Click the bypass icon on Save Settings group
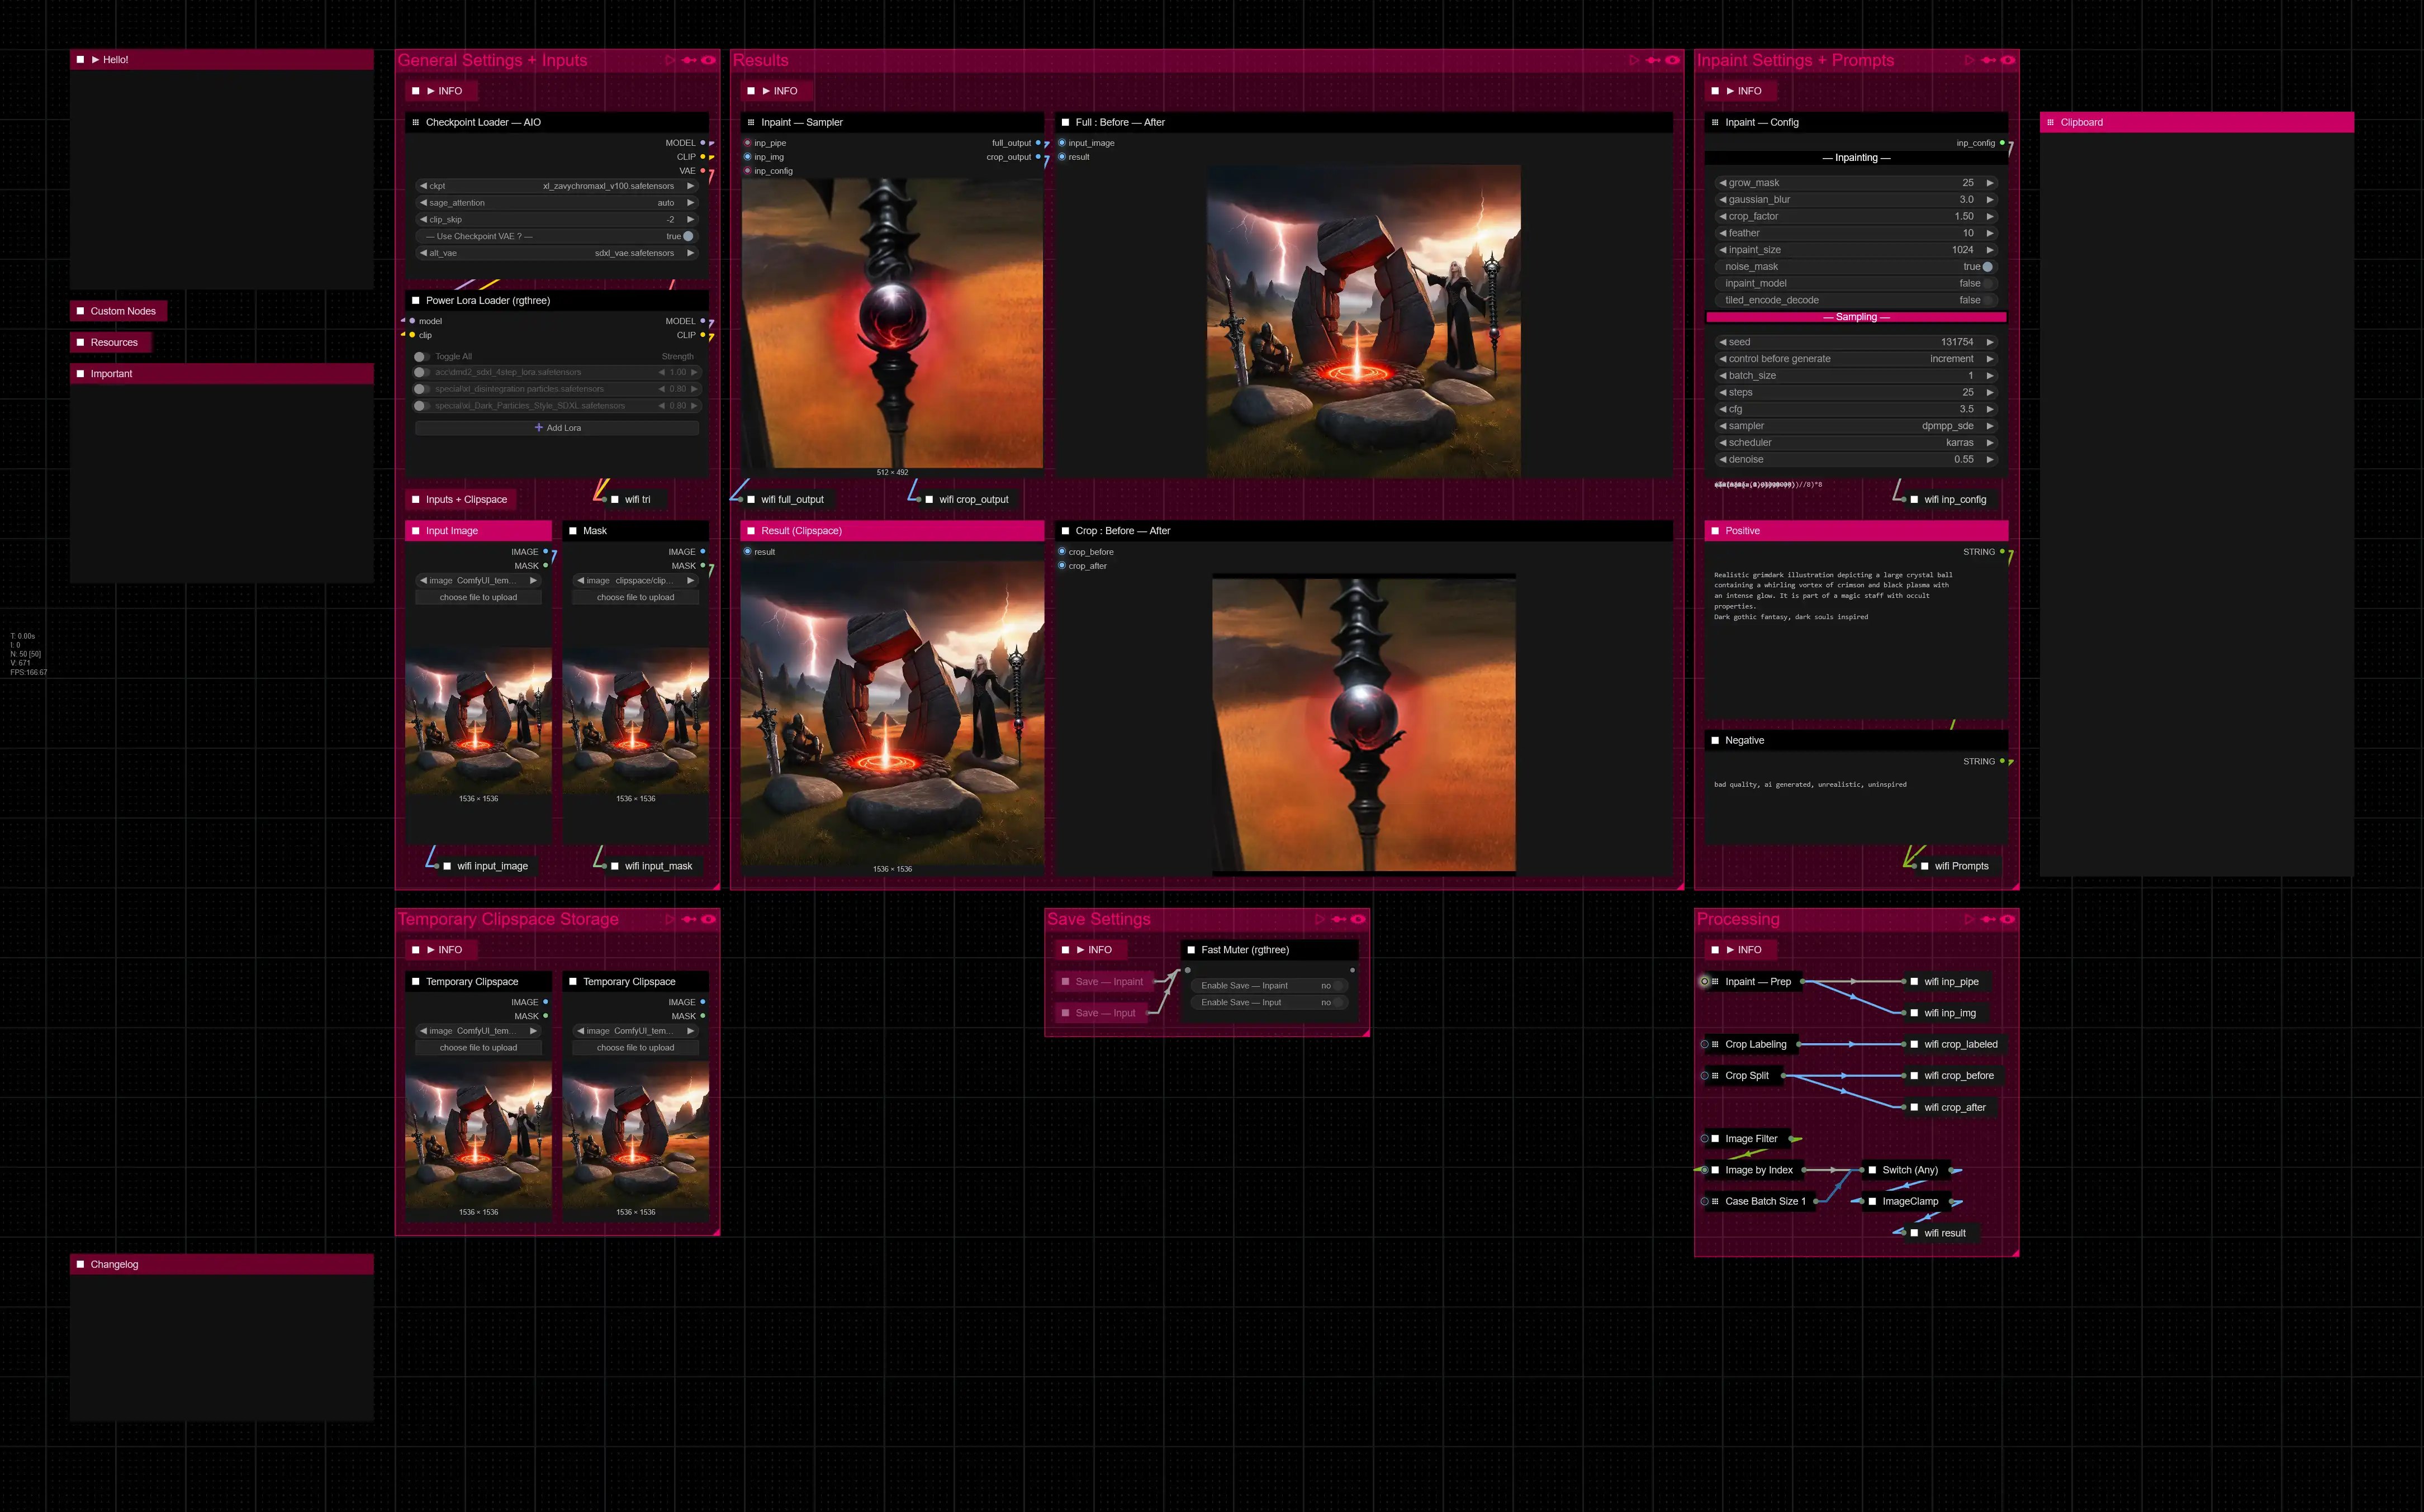Screen dimensions: 2424x1512 pyautogui.click(x=1339, y=920)
